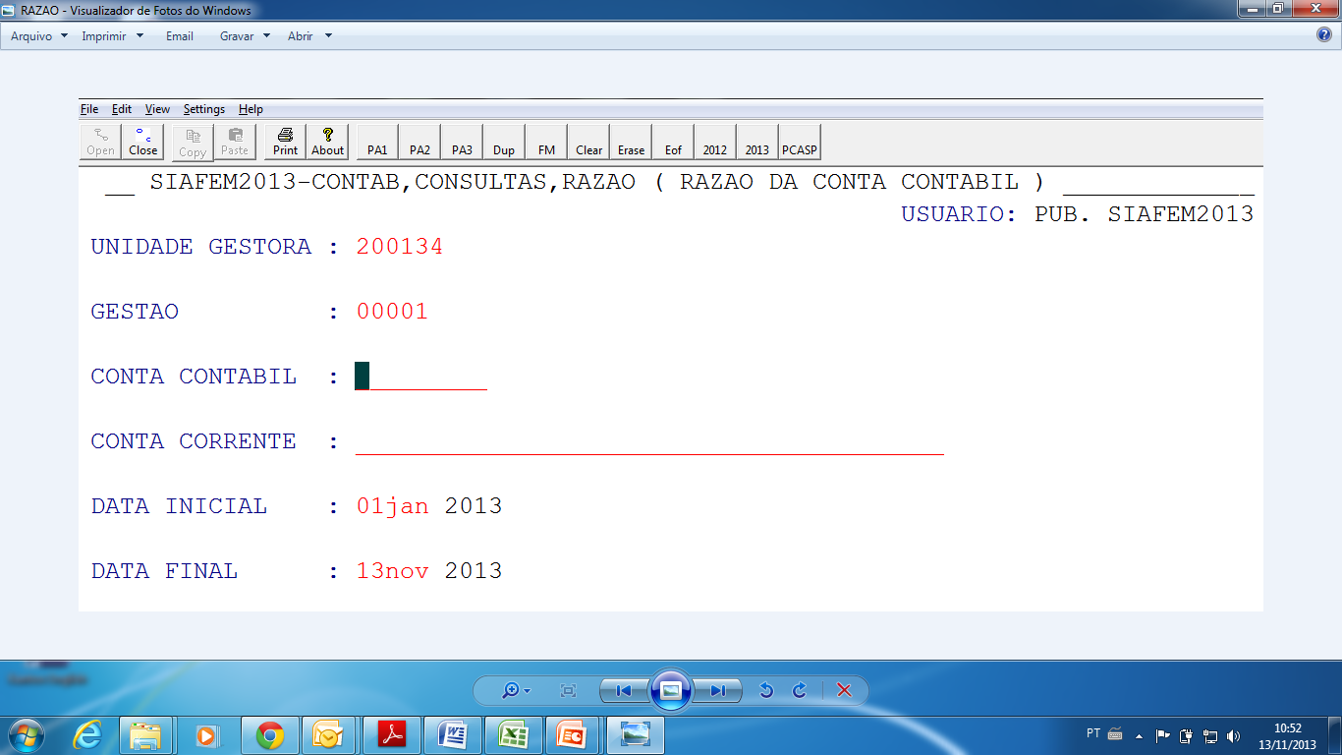Screen dimensions: 1342x755
Task: Click the PA1 key button
Action: click(x=377, y=142)
